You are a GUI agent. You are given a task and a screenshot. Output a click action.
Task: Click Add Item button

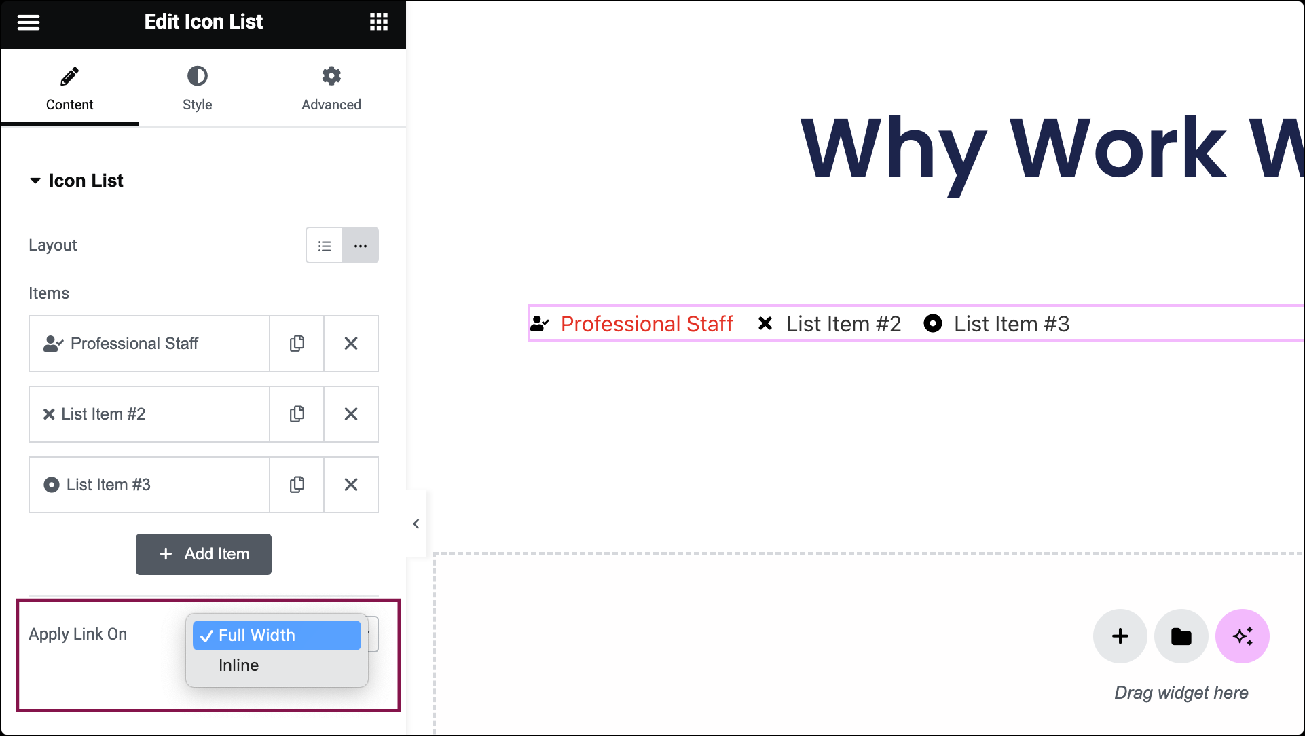pyautogui.click(x=204, y=553)
